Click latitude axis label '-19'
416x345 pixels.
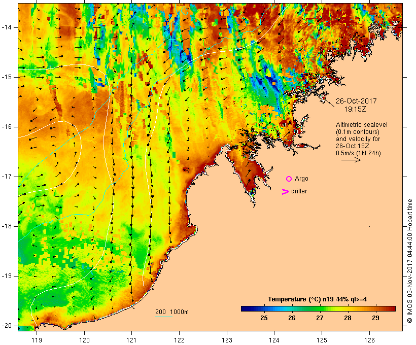point(6,276)
